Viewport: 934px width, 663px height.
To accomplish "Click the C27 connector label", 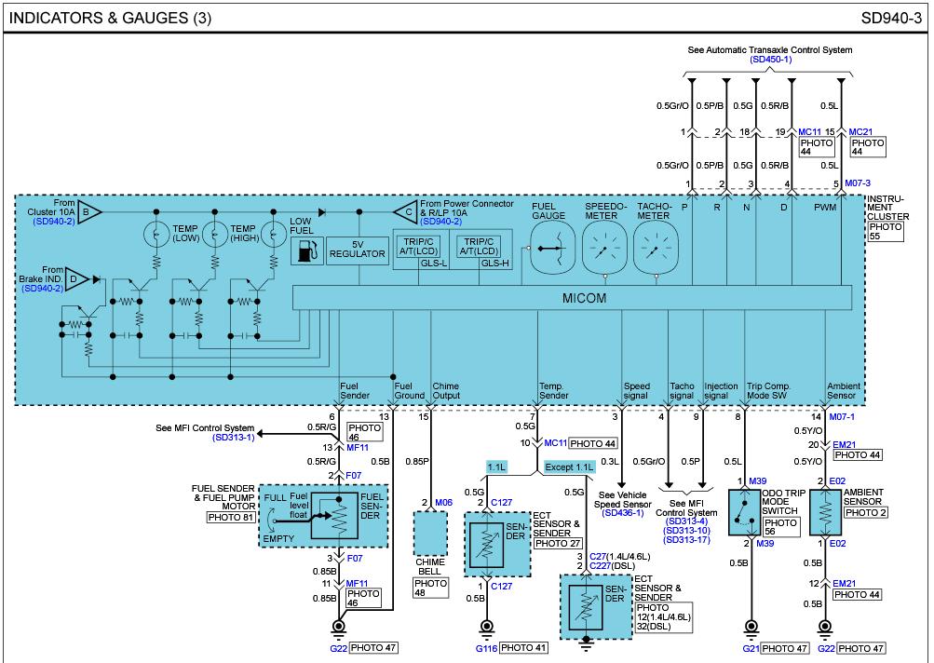I will [x=598, y=556].
